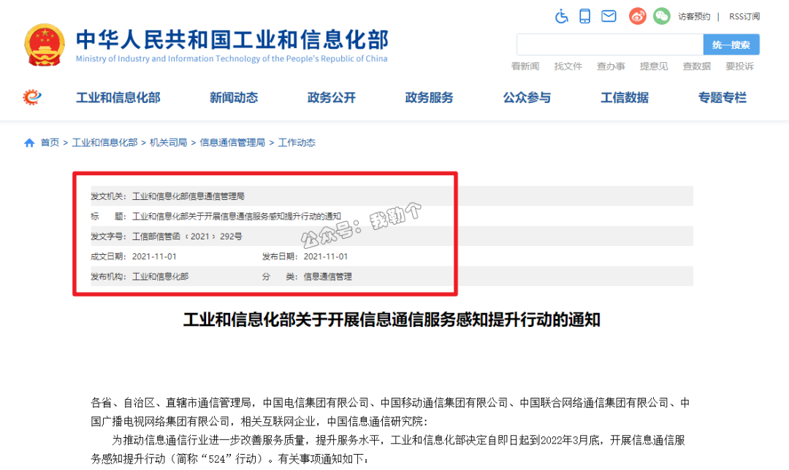Click 工作动态 breadcrumb link
789x470 pixels.
[x=297, y=143]
